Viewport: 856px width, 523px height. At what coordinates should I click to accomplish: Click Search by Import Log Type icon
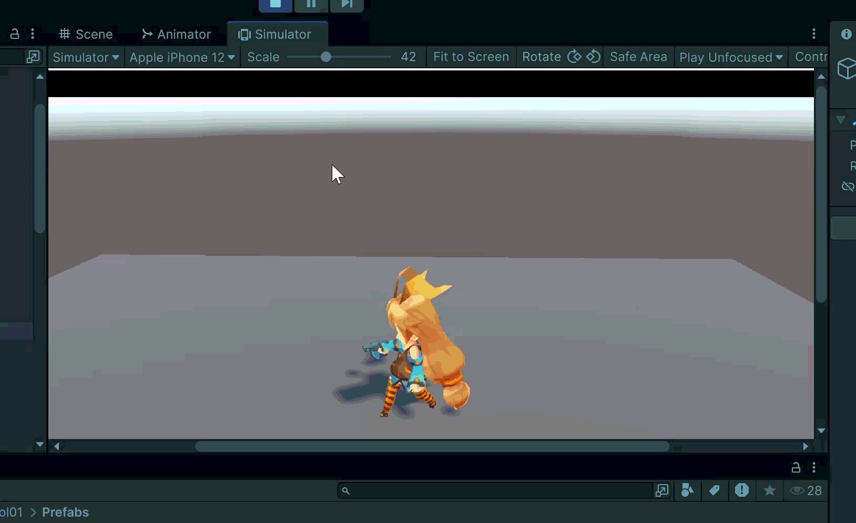point(742,490)
